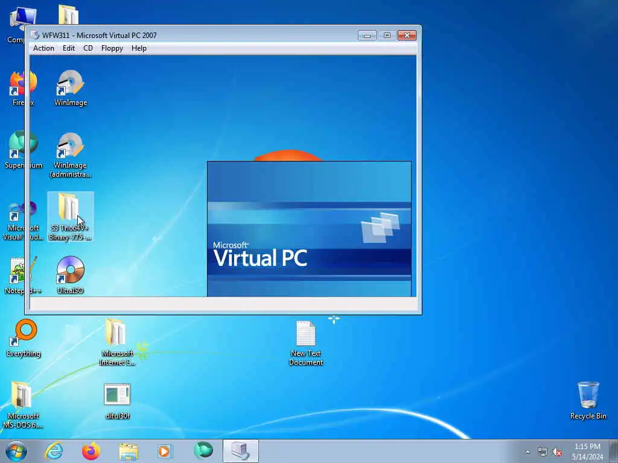Select the Firefox desktop shortcut
The image size is (618, 463).
pyautogui.click(x=19, y=88)
